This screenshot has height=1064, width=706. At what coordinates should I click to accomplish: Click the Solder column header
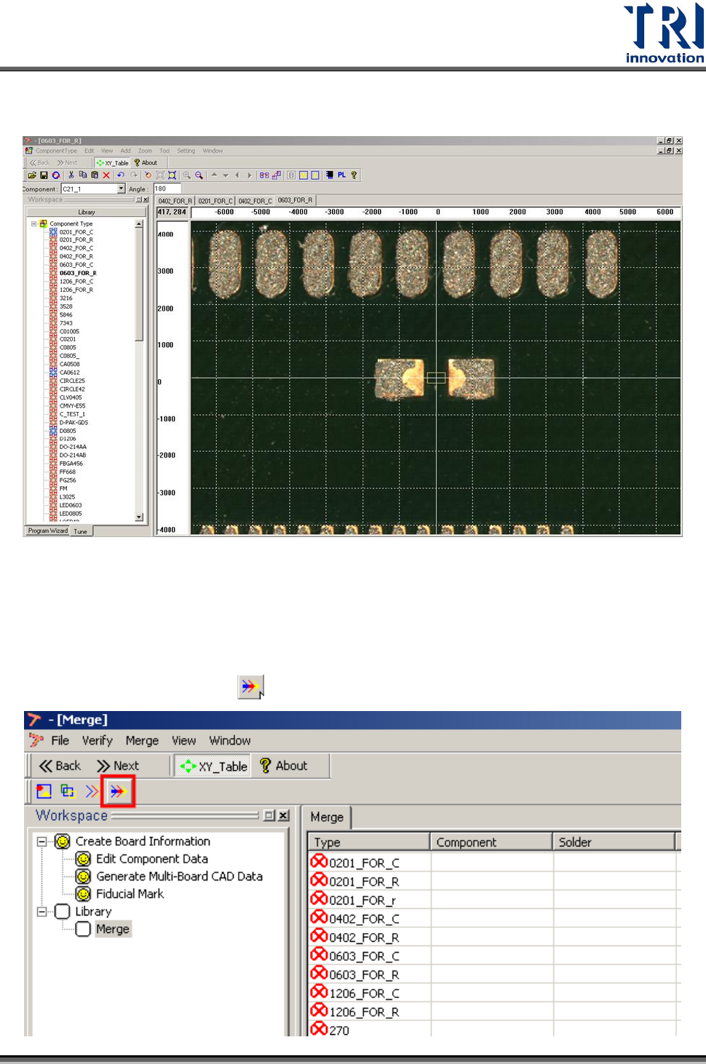(x=614, y=842)
